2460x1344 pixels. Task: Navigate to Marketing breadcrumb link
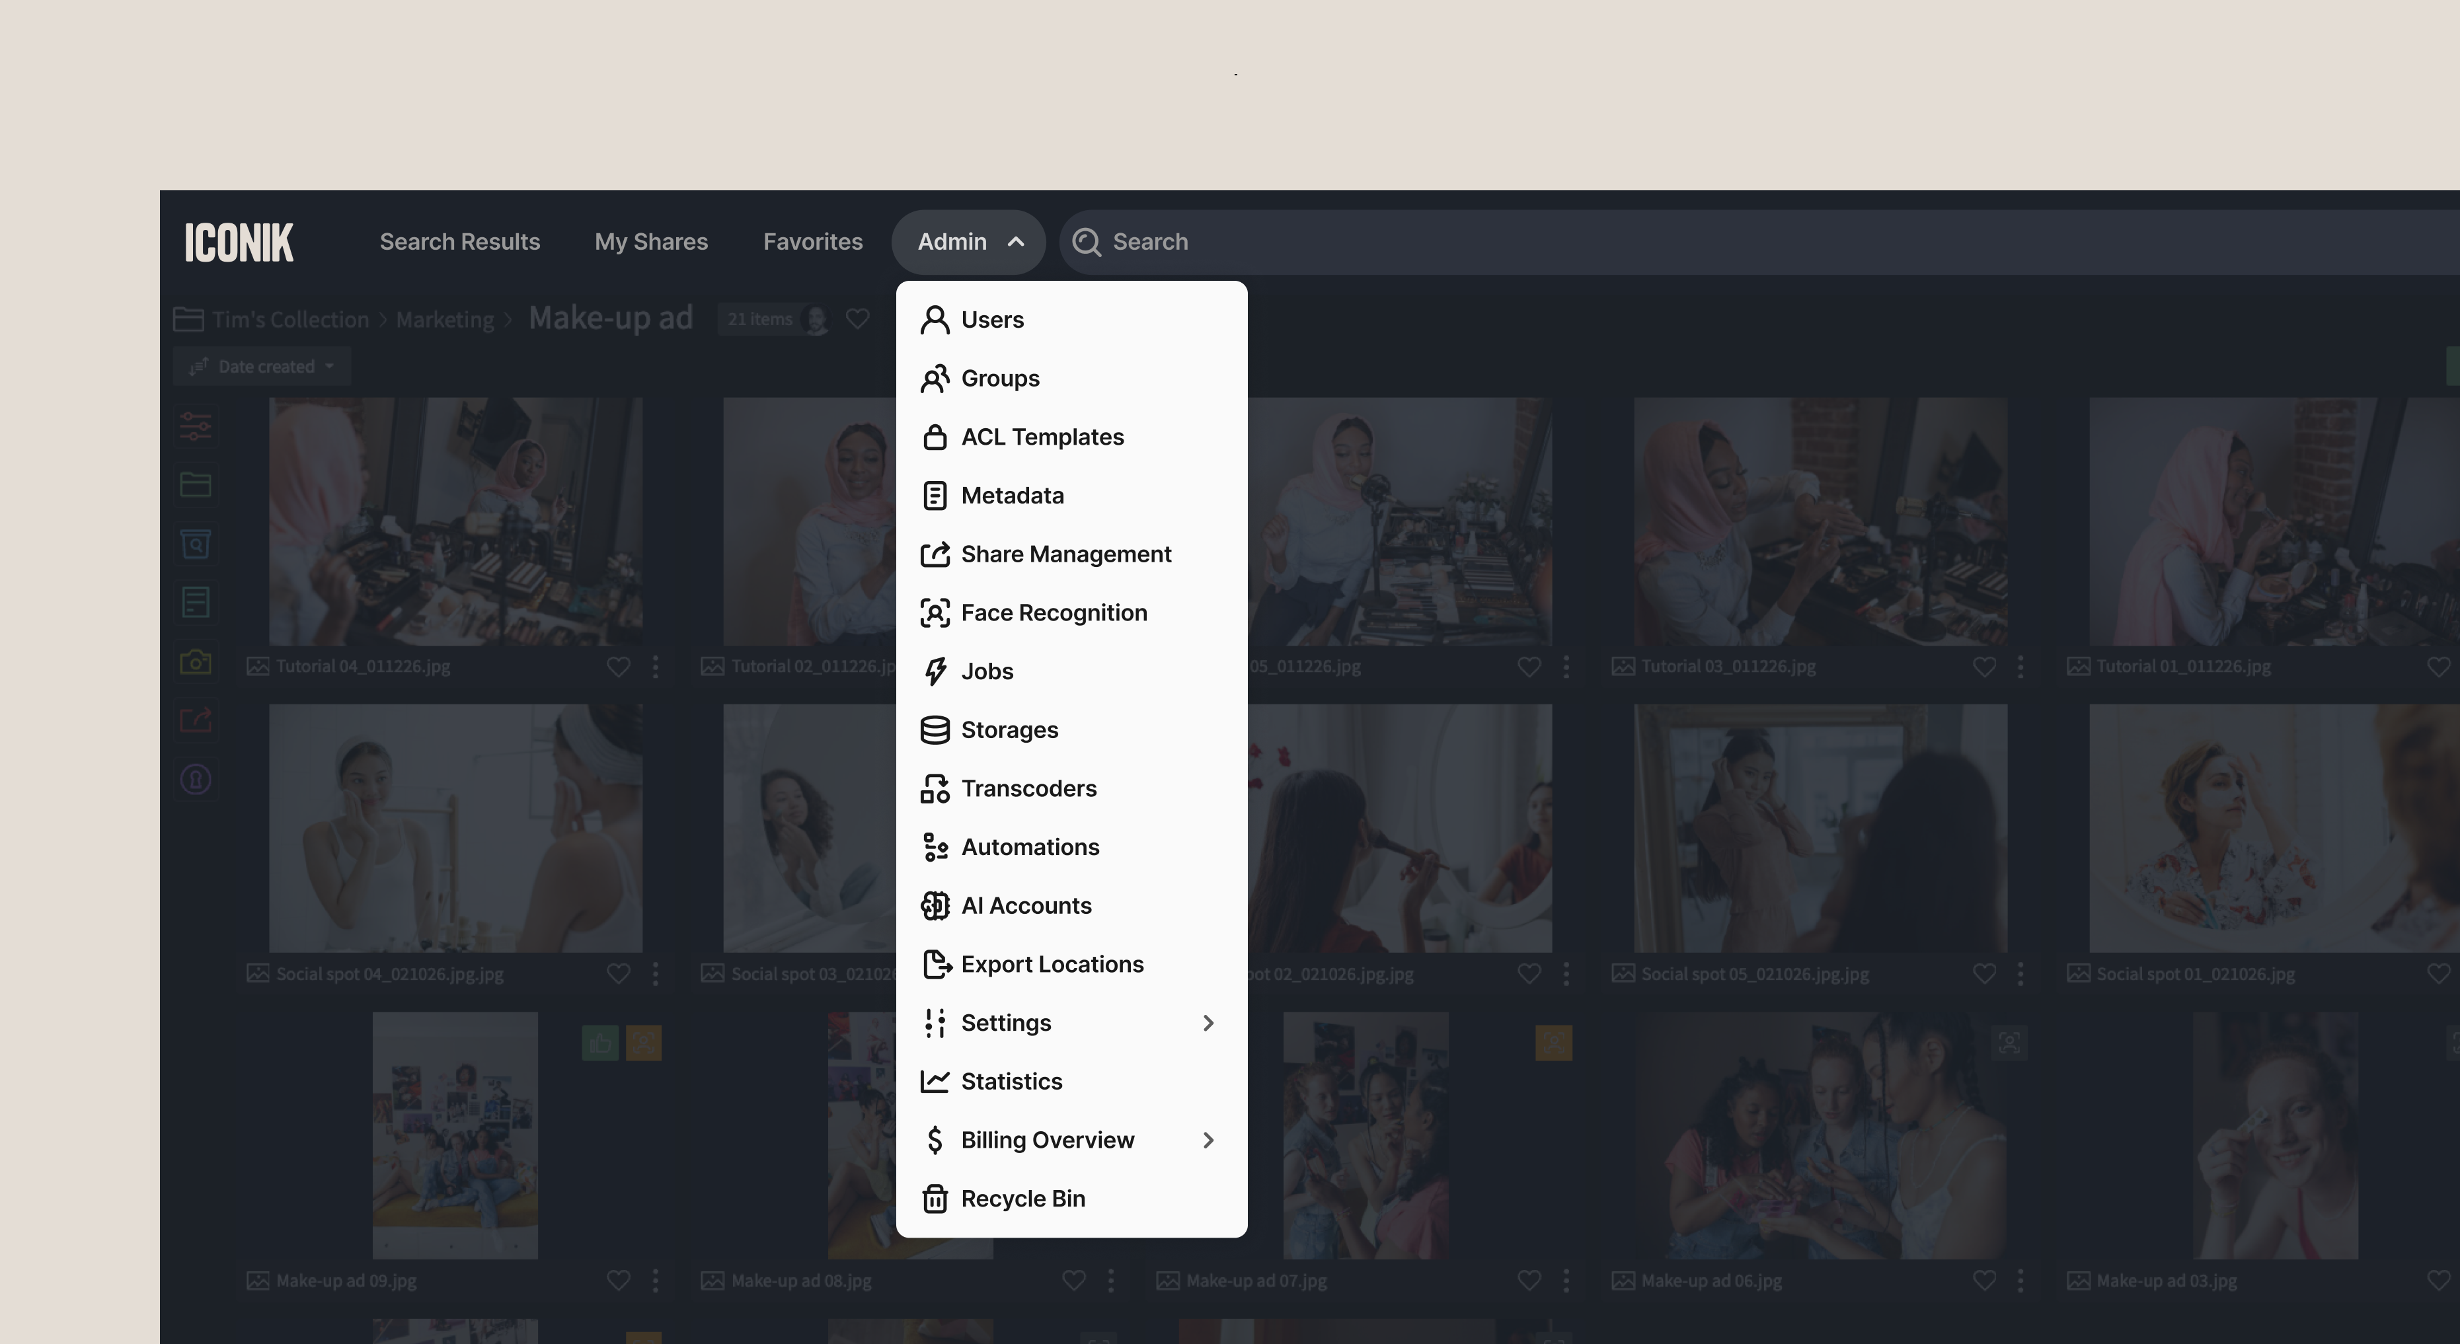point(445,320)
